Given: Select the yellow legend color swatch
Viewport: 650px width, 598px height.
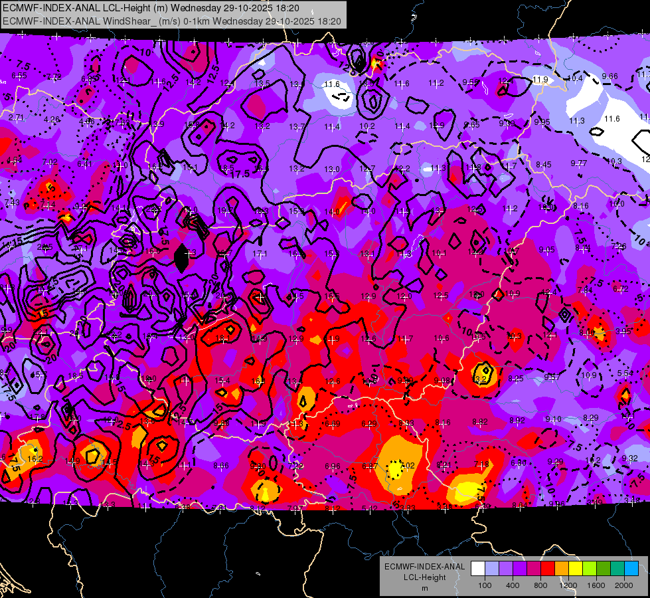Looking at the screenshot, I should coord(576,569).
